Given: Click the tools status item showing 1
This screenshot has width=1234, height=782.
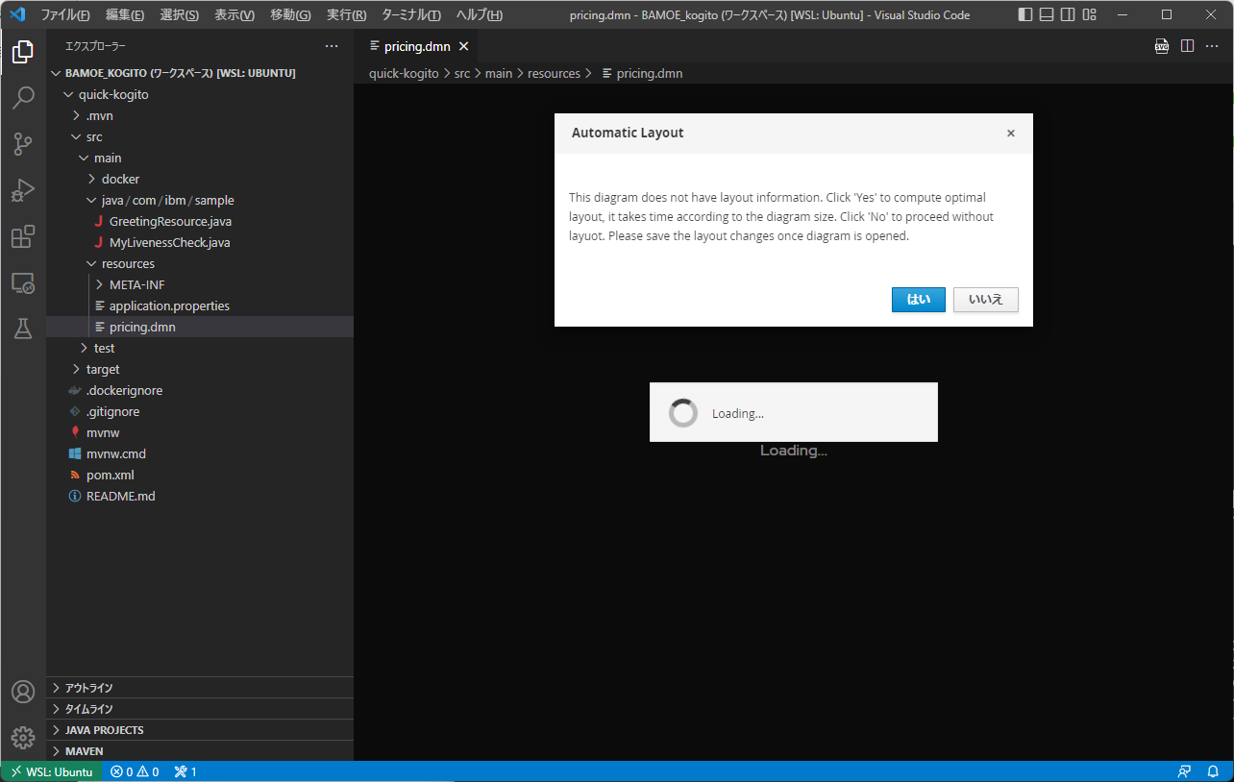Looking at the screenshot, I should 185,771.
